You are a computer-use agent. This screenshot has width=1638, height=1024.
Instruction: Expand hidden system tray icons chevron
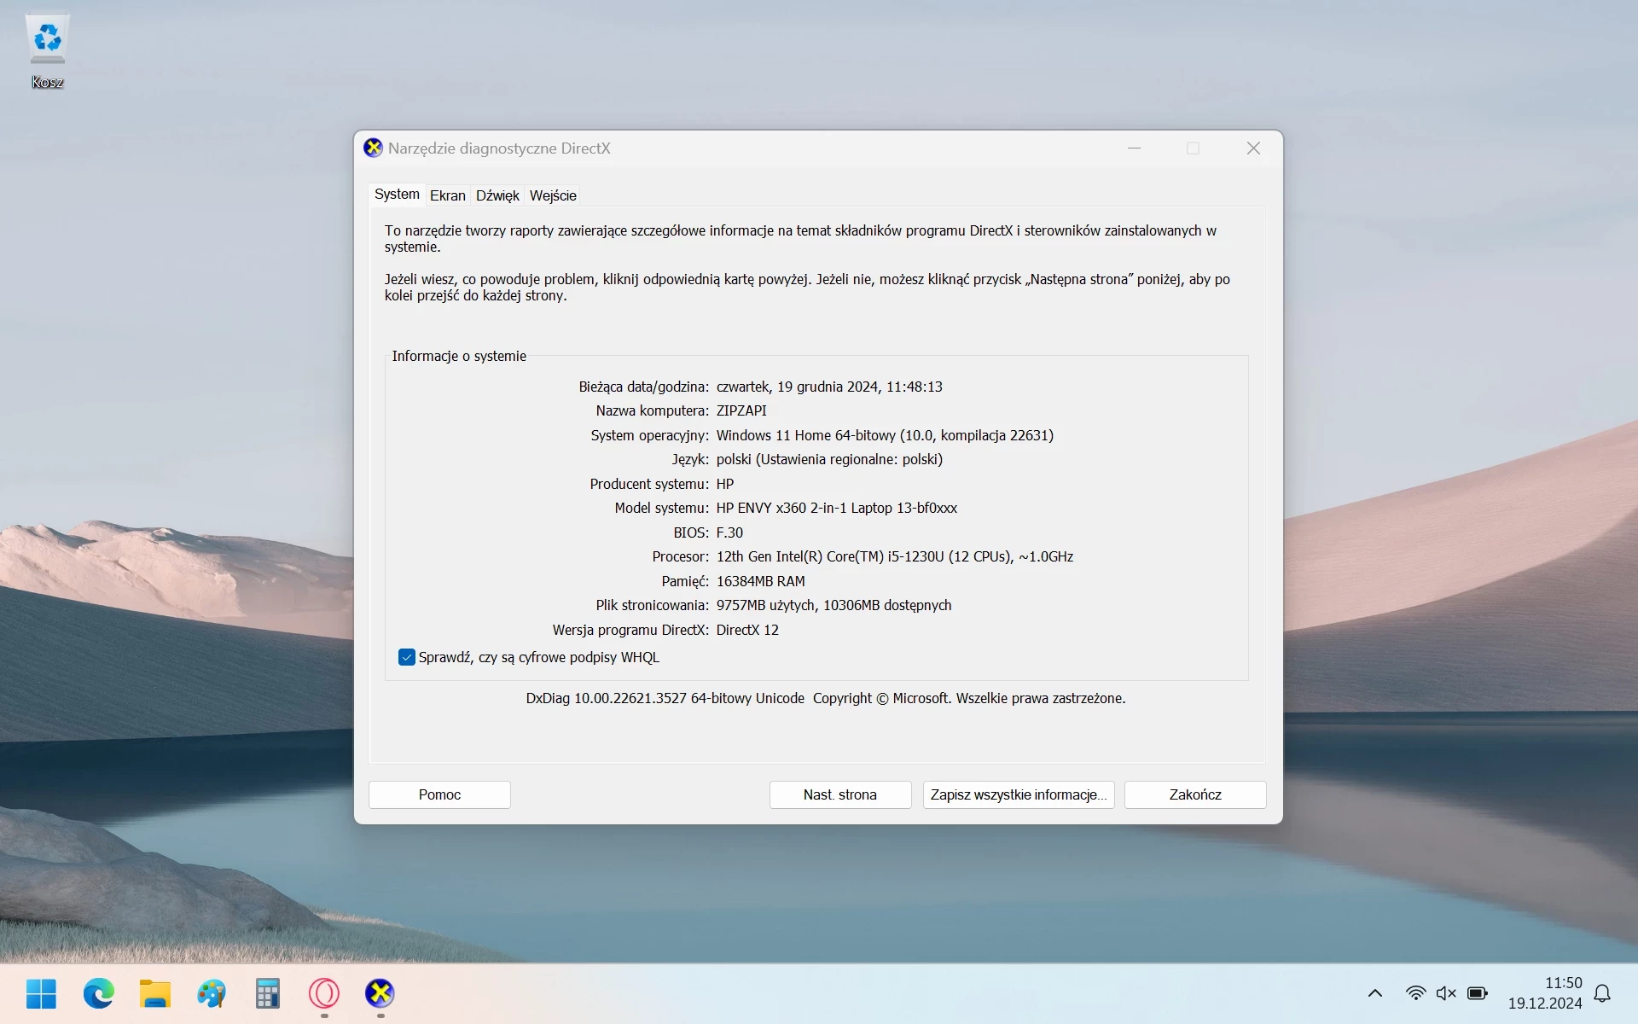(x=1375, y=993)
